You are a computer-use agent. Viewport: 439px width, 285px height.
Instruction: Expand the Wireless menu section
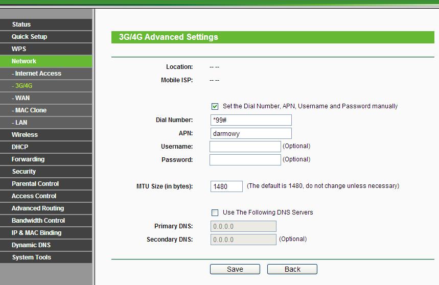coord(25,135)
